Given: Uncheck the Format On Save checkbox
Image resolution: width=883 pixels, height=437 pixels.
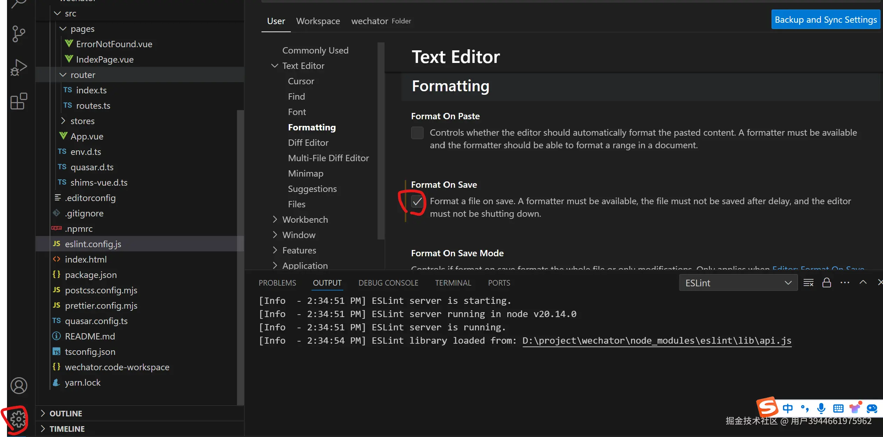Looking at the screenshot, I should click(x=417, y=201).
